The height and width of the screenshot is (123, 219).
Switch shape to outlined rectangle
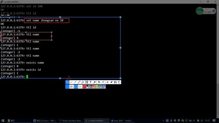(x=76, y=87)
